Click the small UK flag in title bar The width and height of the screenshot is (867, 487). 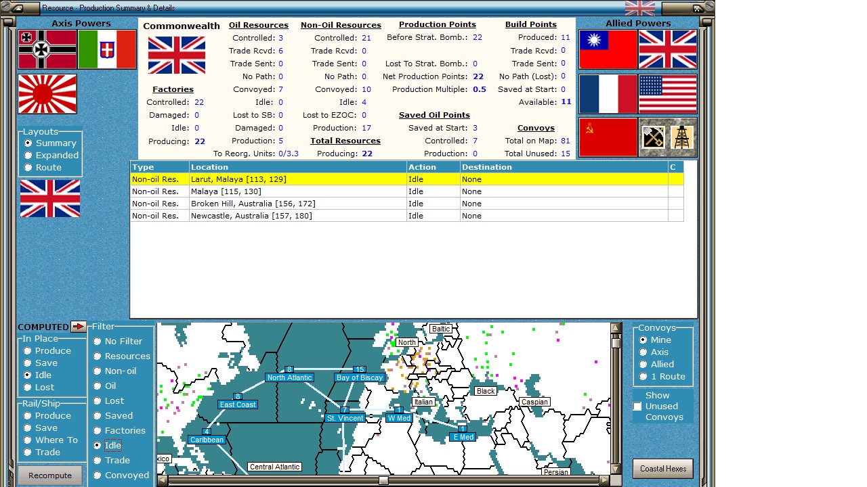click(x=640, y=8)
